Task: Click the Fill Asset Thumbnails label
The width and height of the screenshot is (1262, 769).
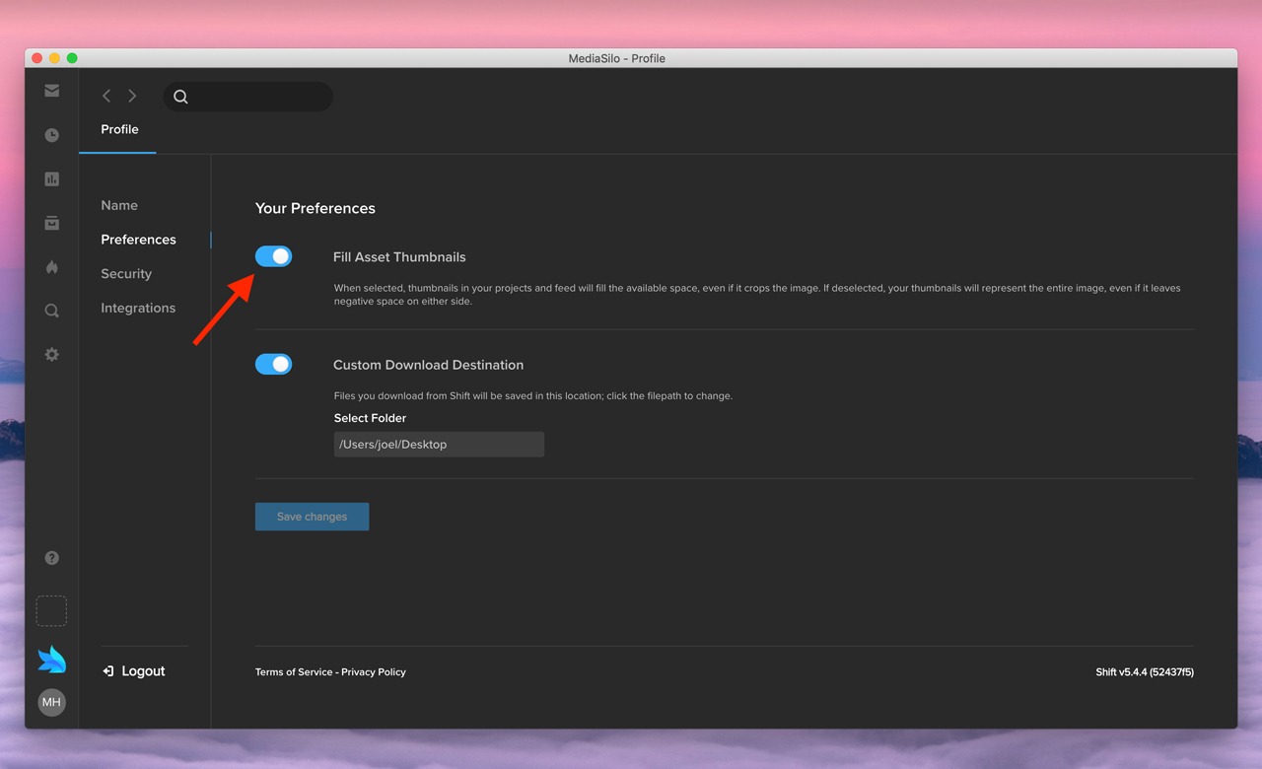Action: [x=399, y=257]
